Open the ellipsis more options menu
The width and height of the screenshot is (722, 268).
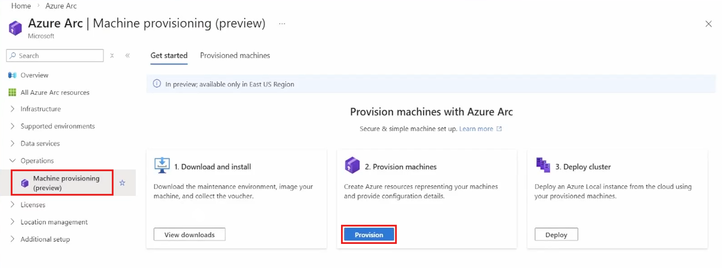click(x=282, y=24)
